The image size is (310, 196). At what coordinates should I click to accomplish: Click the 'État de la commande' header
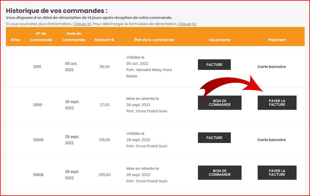click(x=154, y=40)
